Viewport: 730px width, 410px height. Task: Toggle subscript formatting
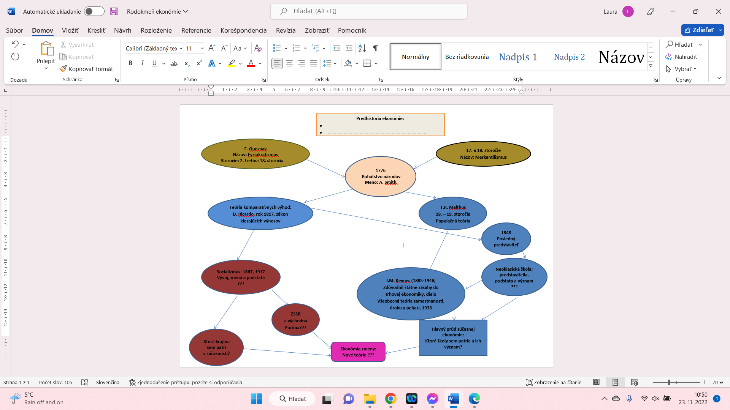point(187,63)
